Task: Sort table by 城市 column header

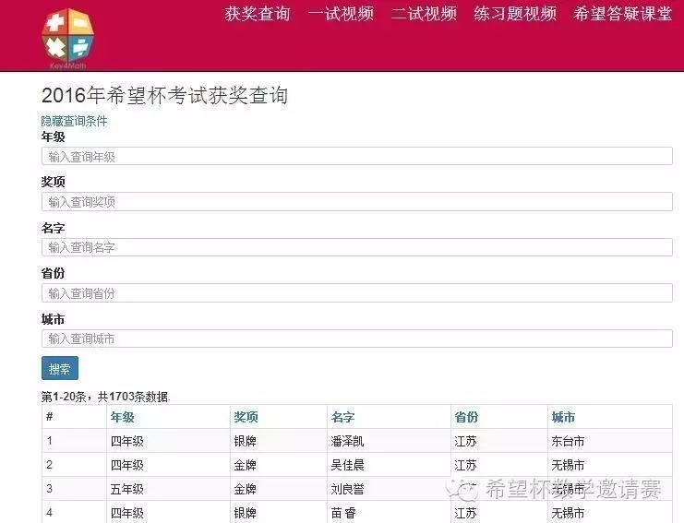Action: pos(563,417)
